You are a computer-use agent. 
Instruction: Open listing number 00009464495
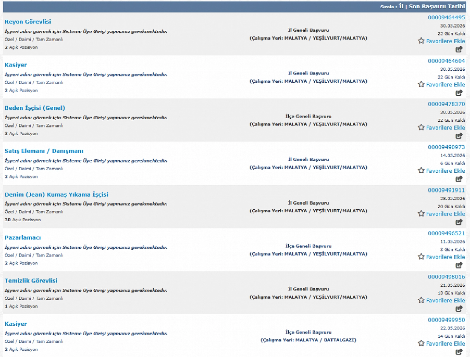pyautogui.click(x=446, y=17)
